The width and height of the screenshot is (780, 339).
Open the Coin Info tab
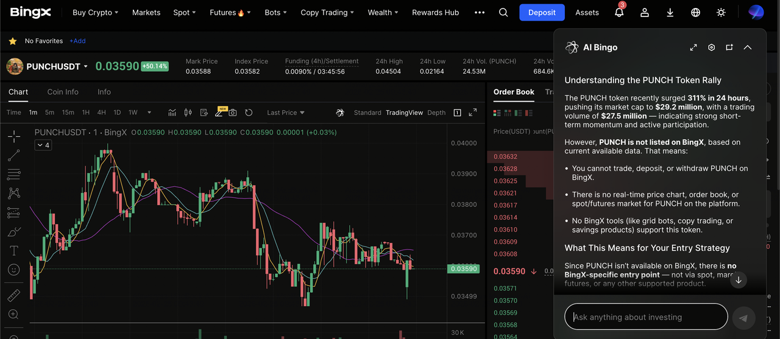click(x=63, y=92)
